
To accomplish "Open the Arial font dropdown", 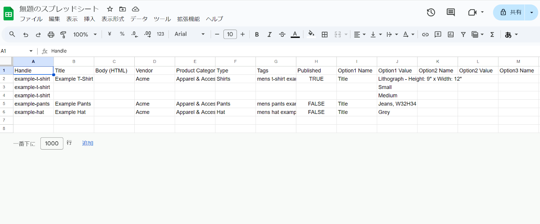I will (x=189, y=34).
